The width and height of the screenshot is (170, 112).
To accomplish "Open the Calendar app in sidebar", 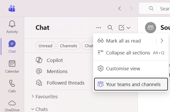I will tap(12, 66).
